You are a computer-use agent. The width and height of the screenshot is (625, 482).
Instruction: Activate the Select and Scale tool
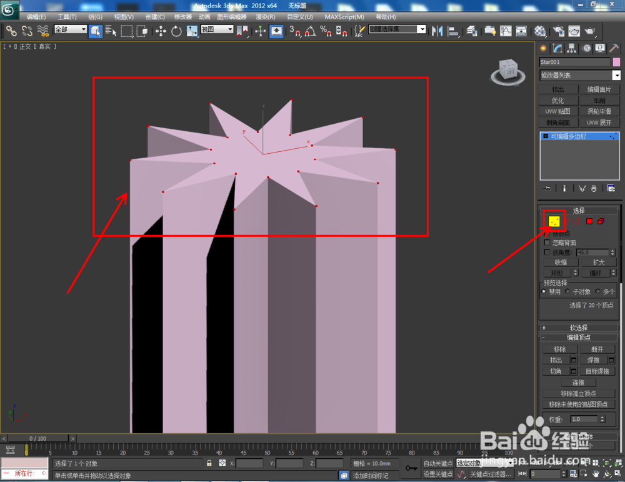tap(192, 31)
